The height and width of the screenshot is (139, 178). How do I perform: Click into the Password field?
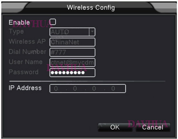(x=73, y=73)
